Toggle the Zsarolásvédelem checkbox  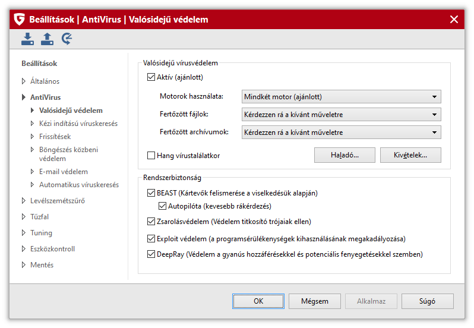click(151, 222)
